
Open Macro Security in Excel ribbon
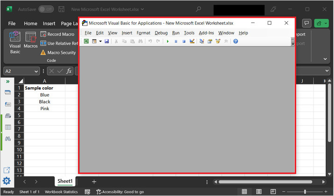click(x=58, y=53)
